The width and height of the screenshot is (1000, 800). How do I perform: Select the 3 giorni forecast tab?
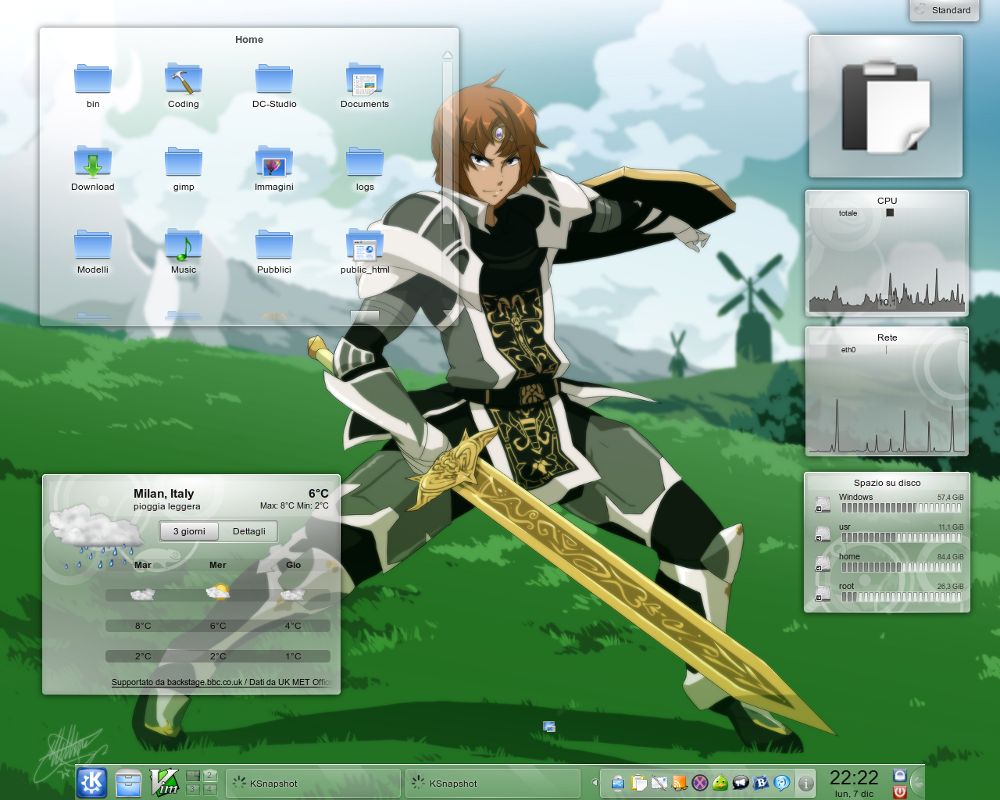189,531
